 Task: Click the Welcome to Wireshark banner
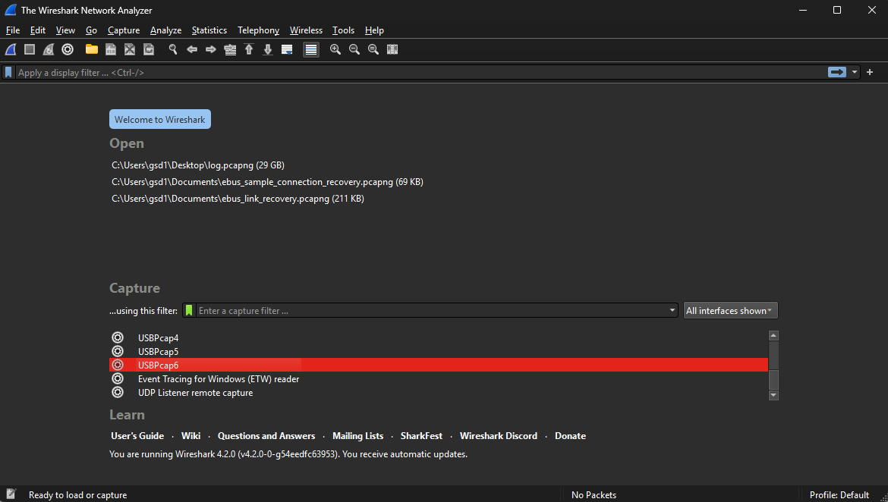[x=159, y=119]
